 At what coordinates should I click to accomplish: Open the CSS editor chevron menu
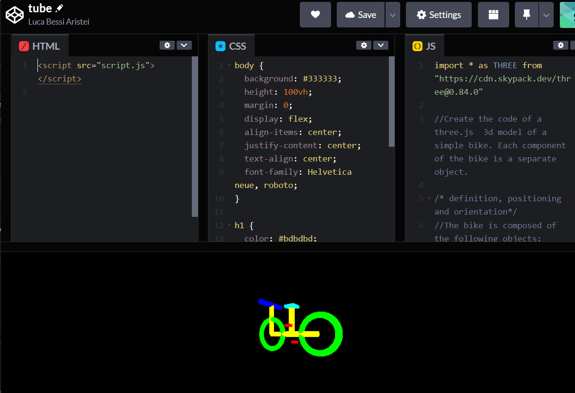click(x=381, y=45)
